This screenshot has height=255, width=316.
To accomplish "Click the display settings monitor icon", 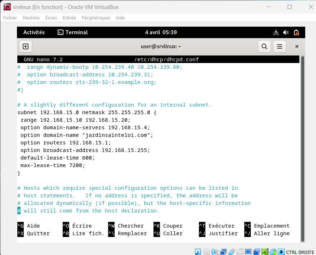I will click(248, 252).
